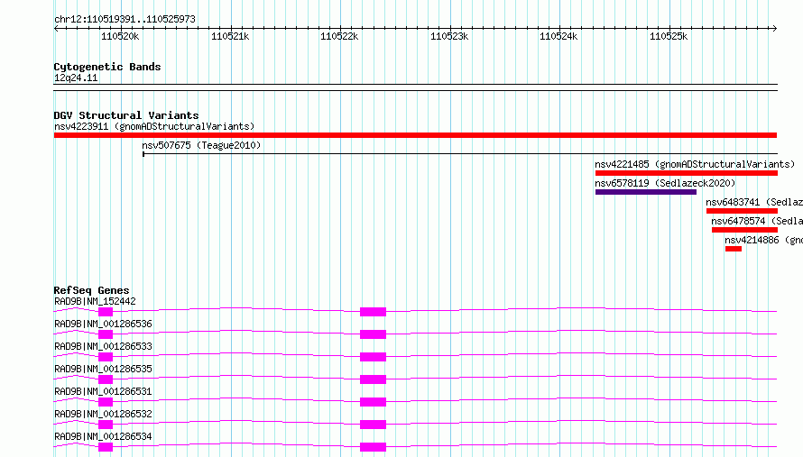Open the nsv4221485 (gnomADStructuralVariants) label
Viewport: 803px width, 457px height.
coord(695,164)
